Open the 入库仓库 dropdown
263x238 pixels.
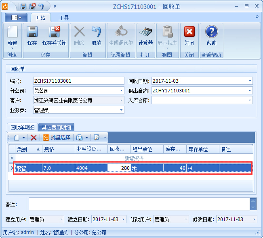click(250, 100)
